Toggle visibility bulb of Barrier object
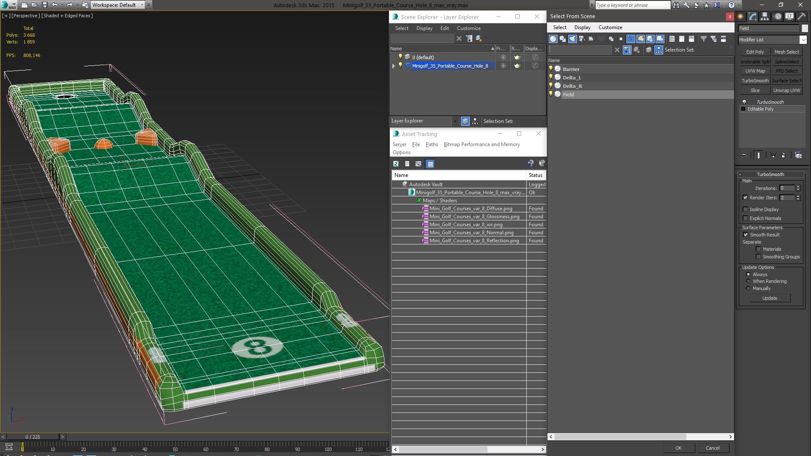 550,68
